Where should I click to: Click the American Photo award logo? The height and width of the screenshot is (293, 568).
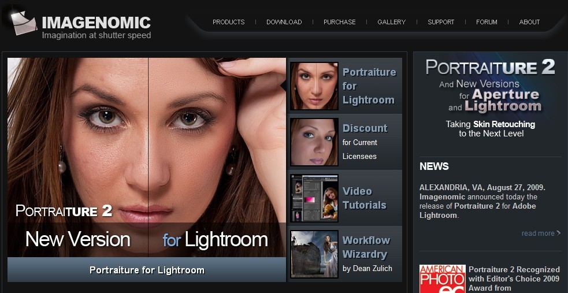pyautogui.click(x=442, y=279)
